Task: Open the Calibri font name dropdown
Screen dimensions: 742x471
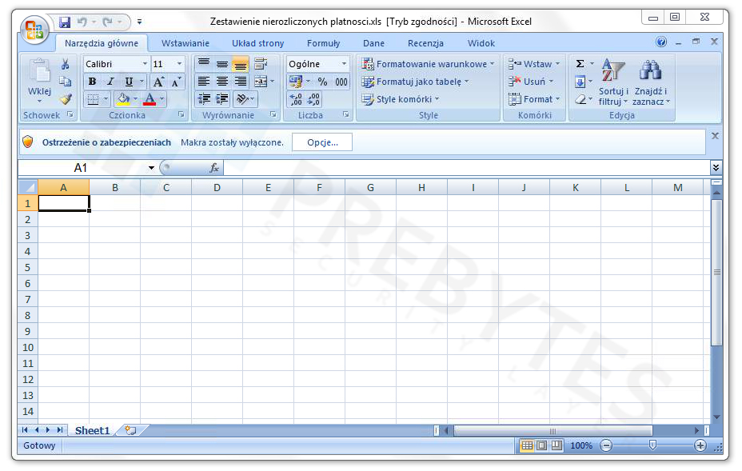Action: point(145,64)
